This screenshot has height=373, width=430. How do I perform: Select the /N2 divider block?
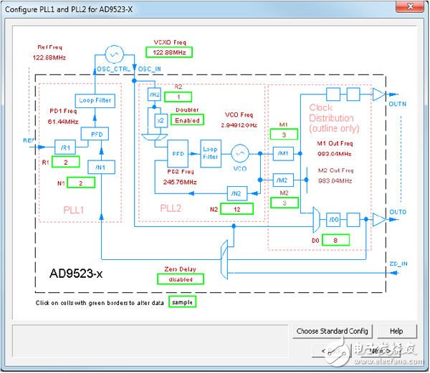237,193
